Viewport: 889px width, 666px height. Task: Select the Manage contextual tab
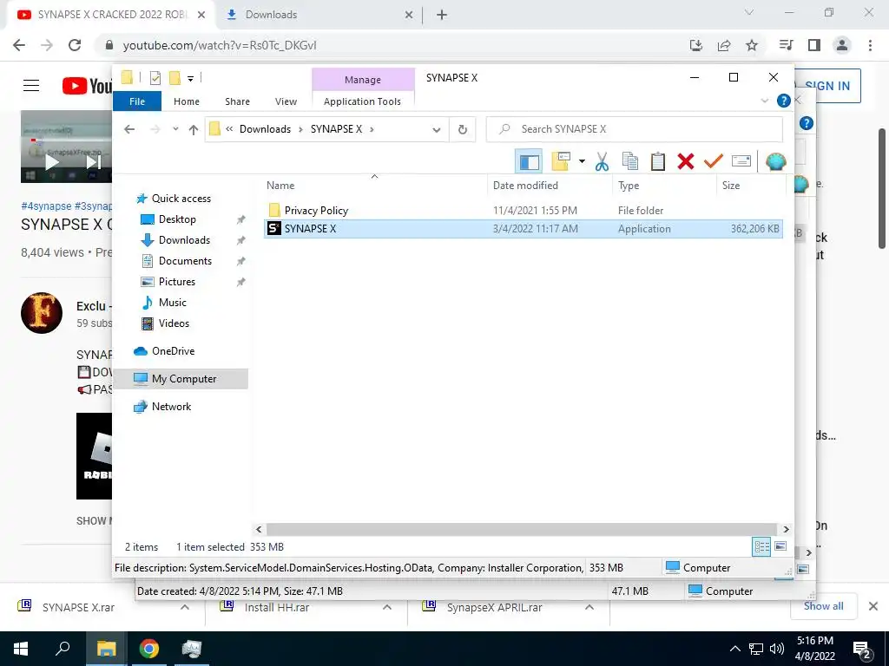pyautogui.click(x=363, y=80)
